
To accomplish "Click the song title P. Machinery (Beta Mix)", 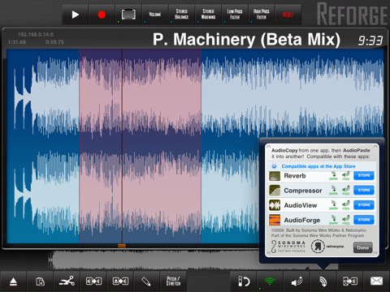I will pyautogui.click(x=246, y=40).
